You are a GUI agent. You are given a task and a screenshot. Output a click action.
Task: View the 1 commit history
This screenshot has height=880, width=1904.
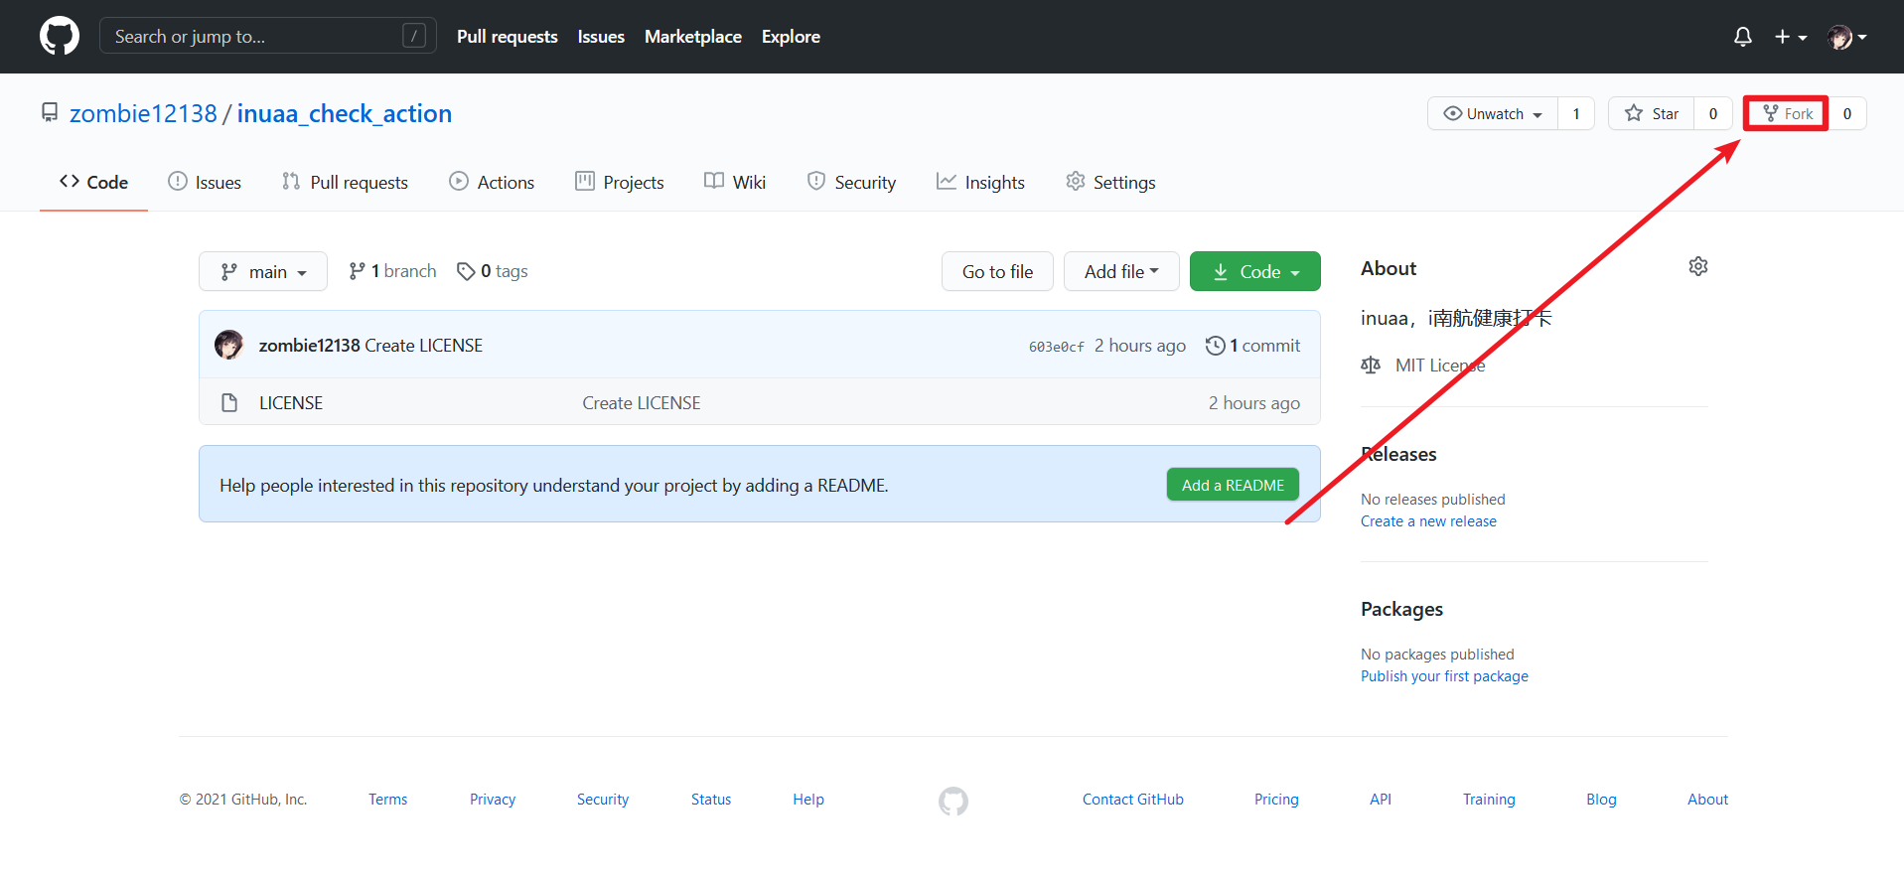point(1252,346)
